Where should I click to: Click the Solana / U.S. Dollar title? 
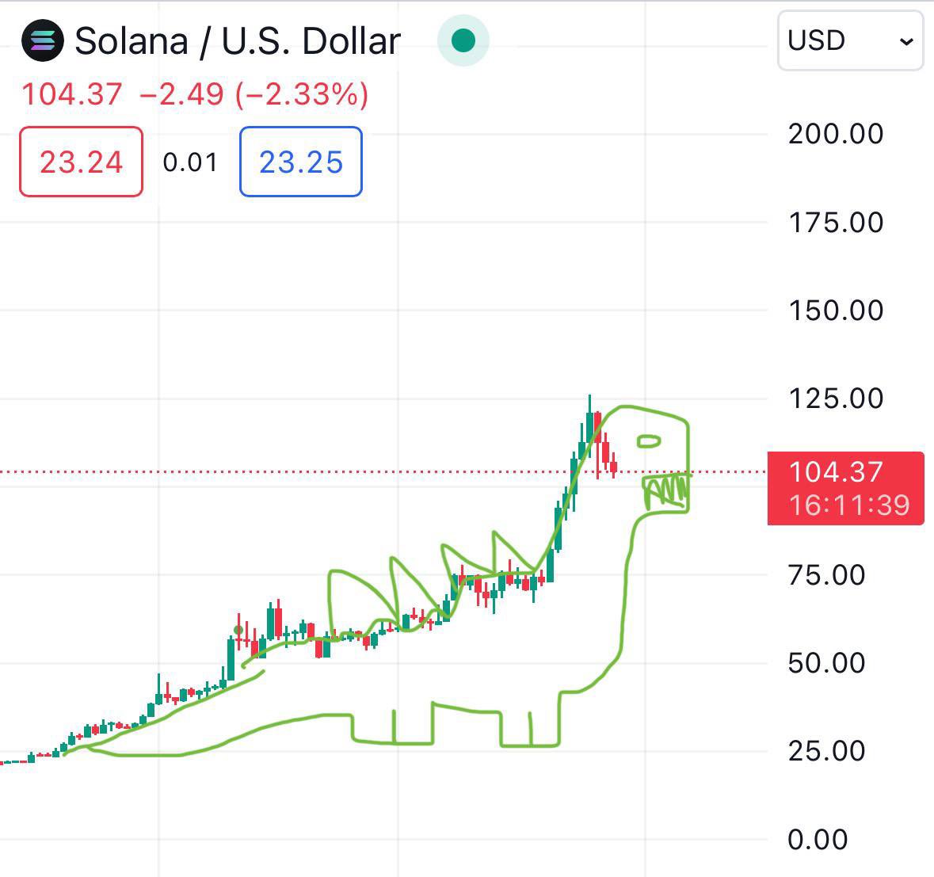point(238,42)
